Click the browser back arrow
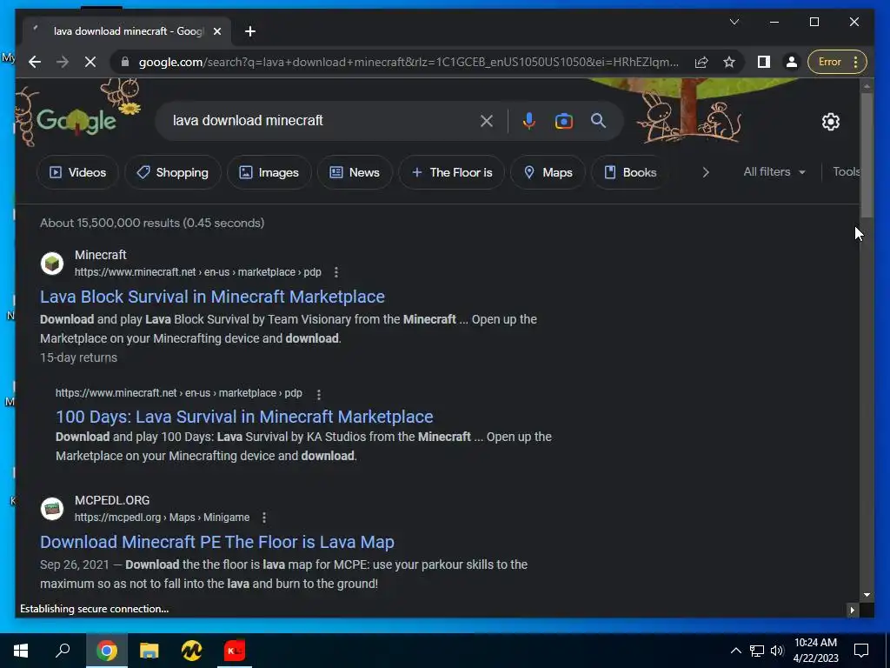The width and height of the screenshot is (890, 668). click(35, 62)
